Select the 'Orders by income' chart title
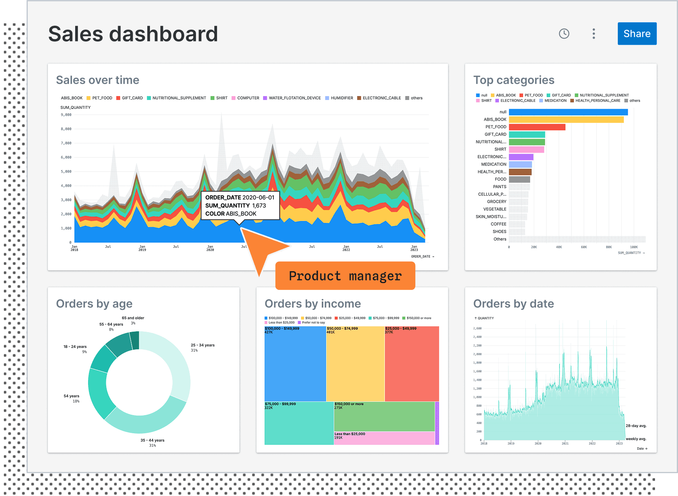The height and width of the screenshot is (496, 678). click(x=313, y=304)
